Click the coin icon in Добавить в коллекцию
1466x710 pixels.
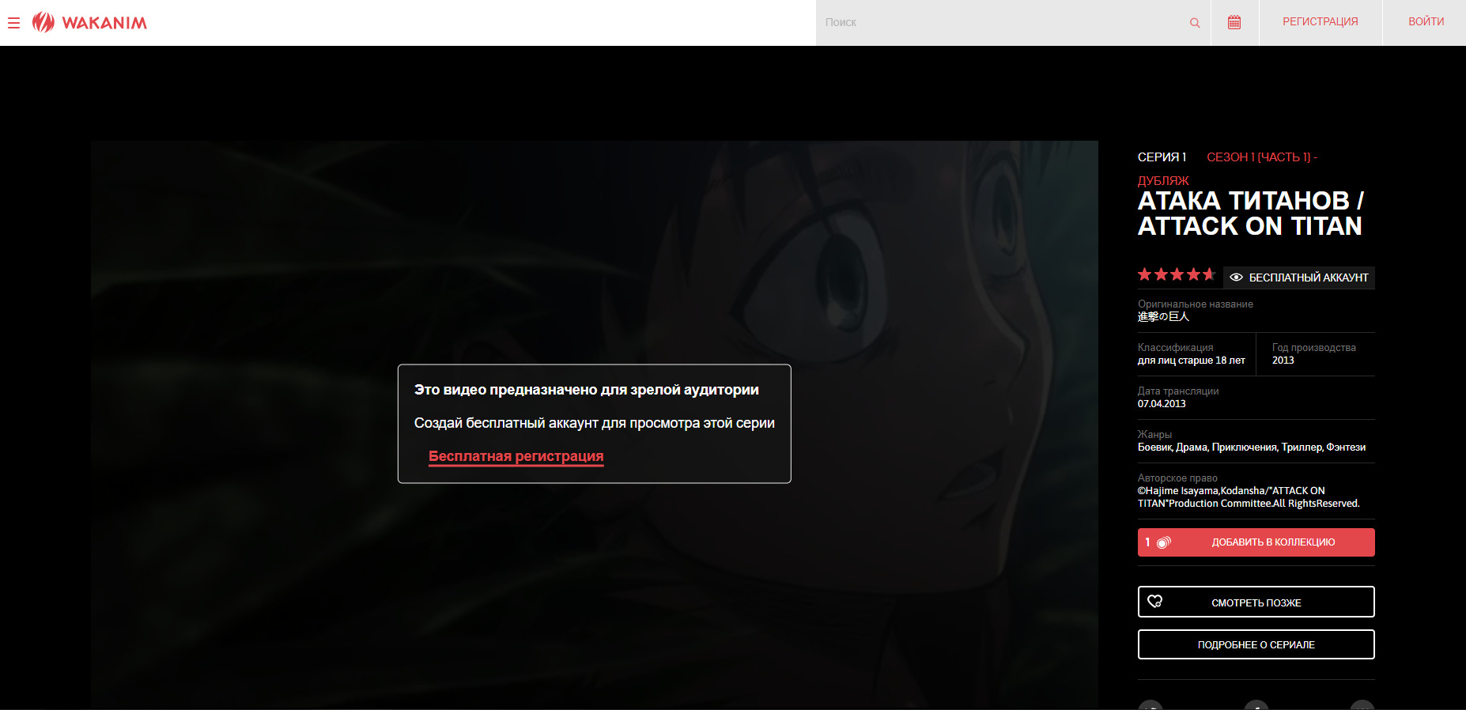pyautogui.click(x=1163, y=542)
